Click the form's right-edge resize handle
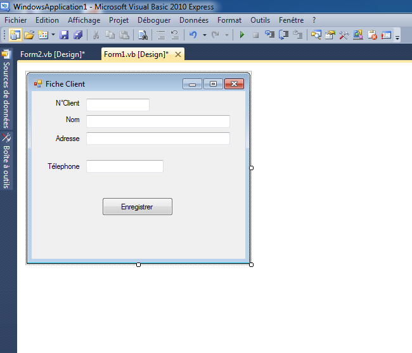Image resolution: width=412 pixels, height=353 pixels. [251, 168]
